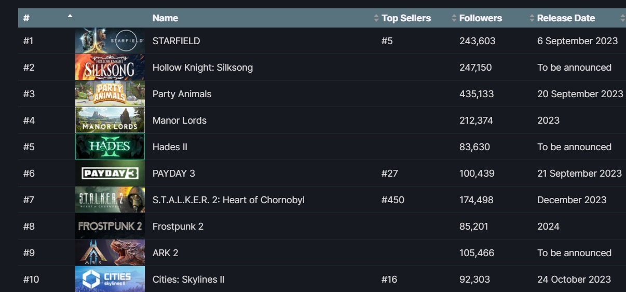Select the PAYDAY 3 top sellers rank #27

(389, 174)
